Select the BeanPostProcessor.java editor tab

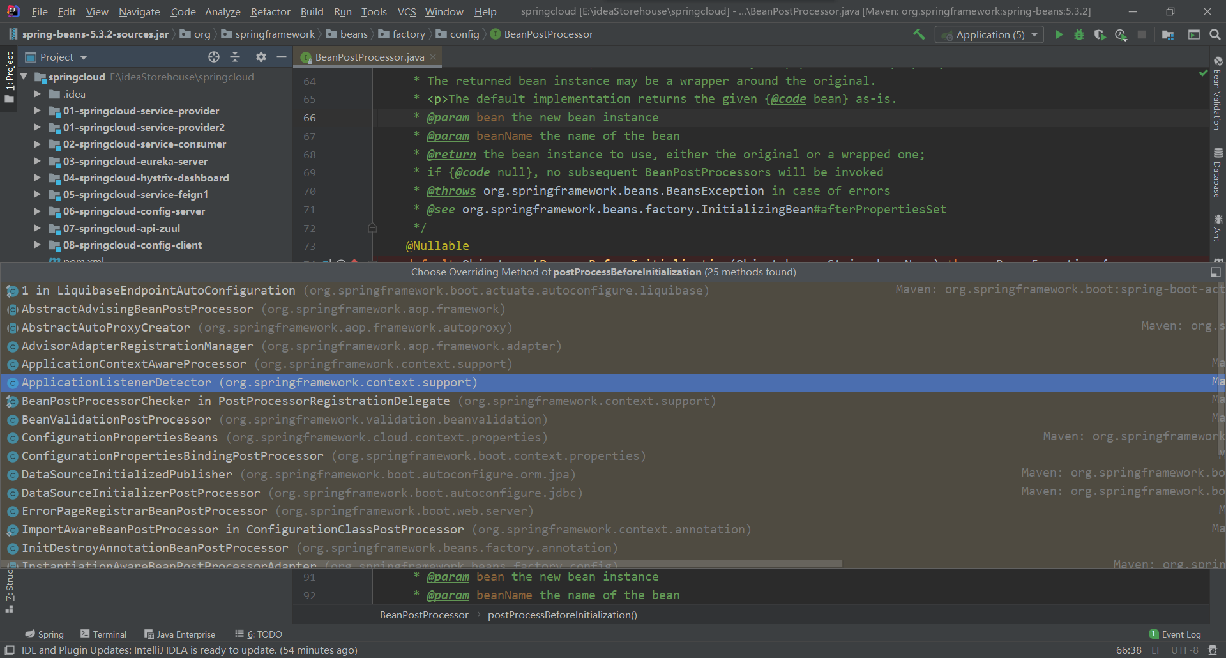click(x=369, y=57)
